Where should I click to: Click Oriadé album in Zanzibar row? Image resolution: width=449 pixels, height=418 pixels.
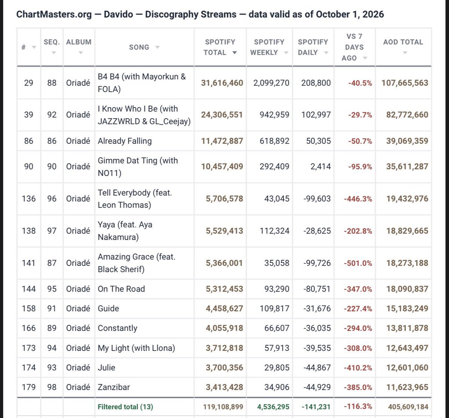point(78,387)
